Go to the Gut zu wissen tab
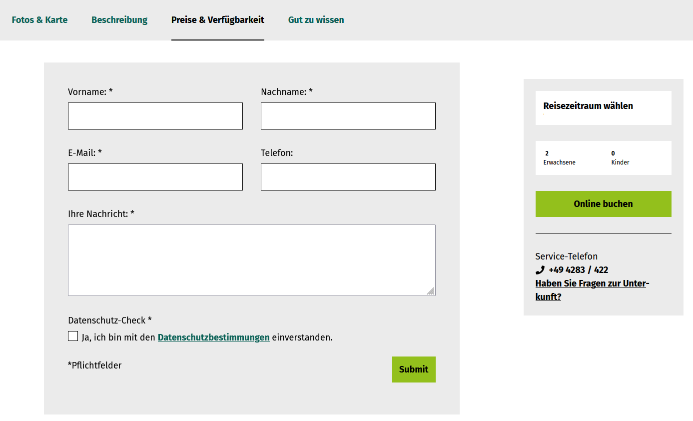 316,20
